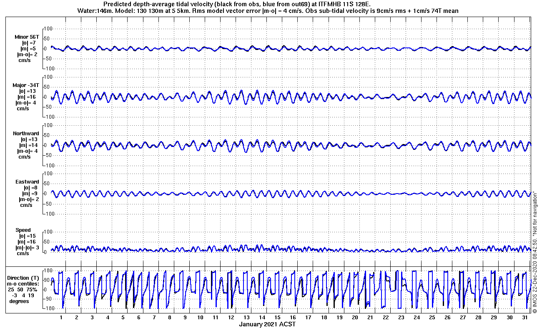Image resolution: width=542 pixels, height=333 pixels.
Task: Click the 'Direction (T)' panel label
Action: tap(24, 278)
